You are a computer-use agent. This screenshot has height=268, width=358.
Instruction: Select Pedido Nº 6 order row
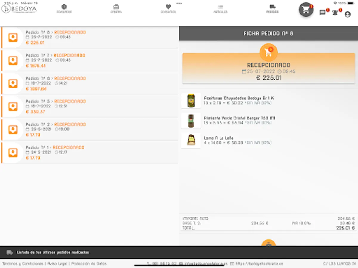coord(89,84)
